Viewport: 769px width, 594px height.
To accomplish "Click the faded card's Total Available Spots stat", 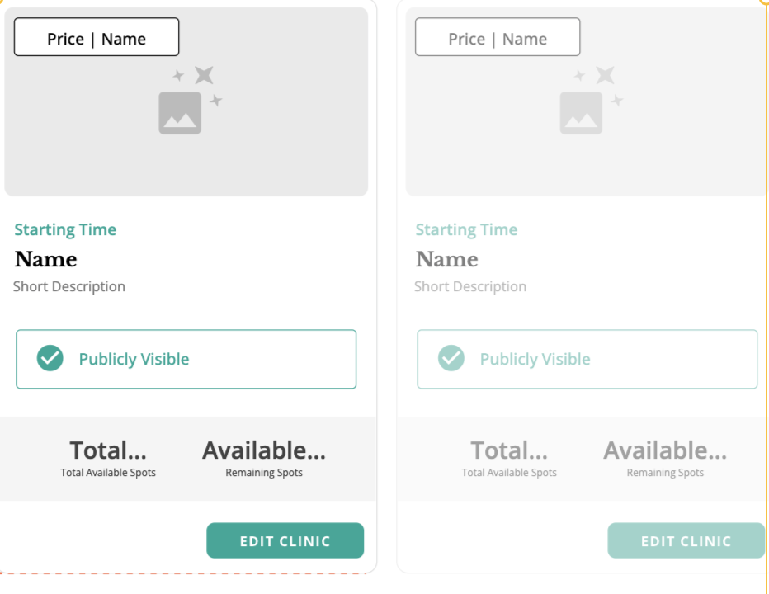I will (x=509, y=458).
